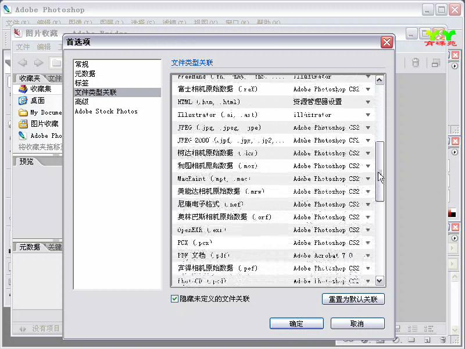The height and width of the screenshot is (349, 465).
Task: Click the Bridge window title bar icon
Action: tap(18, 33)
